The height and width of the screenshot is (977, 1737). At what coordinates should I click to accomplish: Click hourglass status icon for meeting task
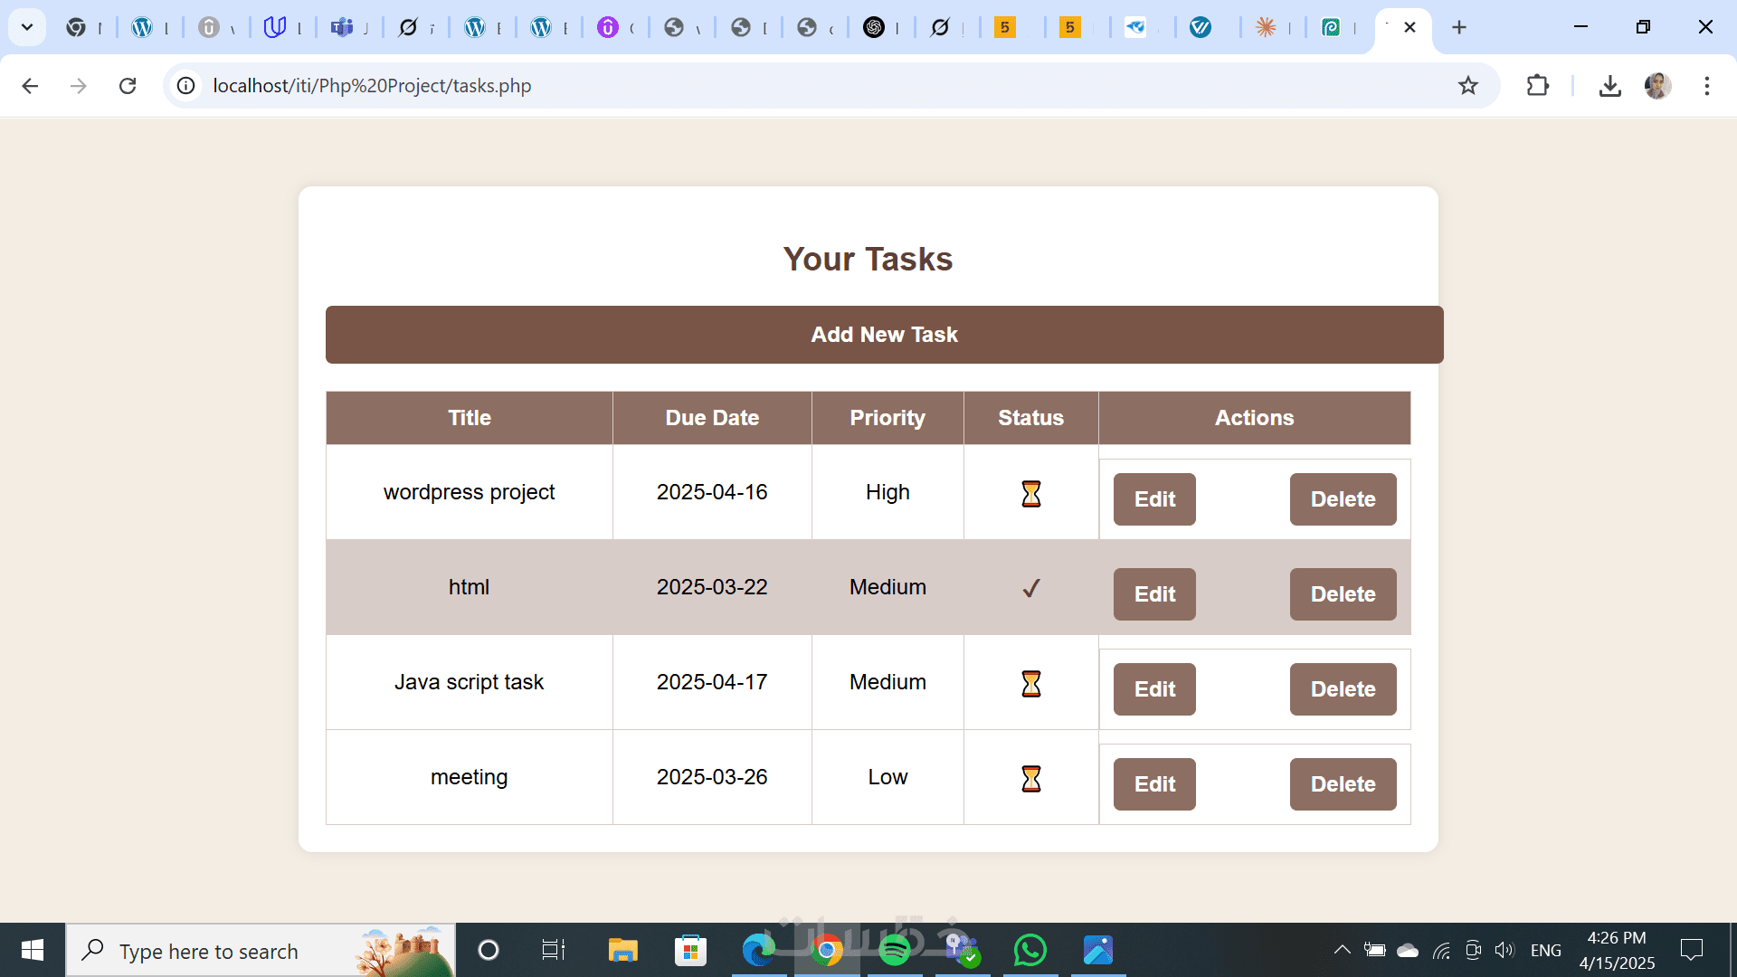coord(1030,778)
